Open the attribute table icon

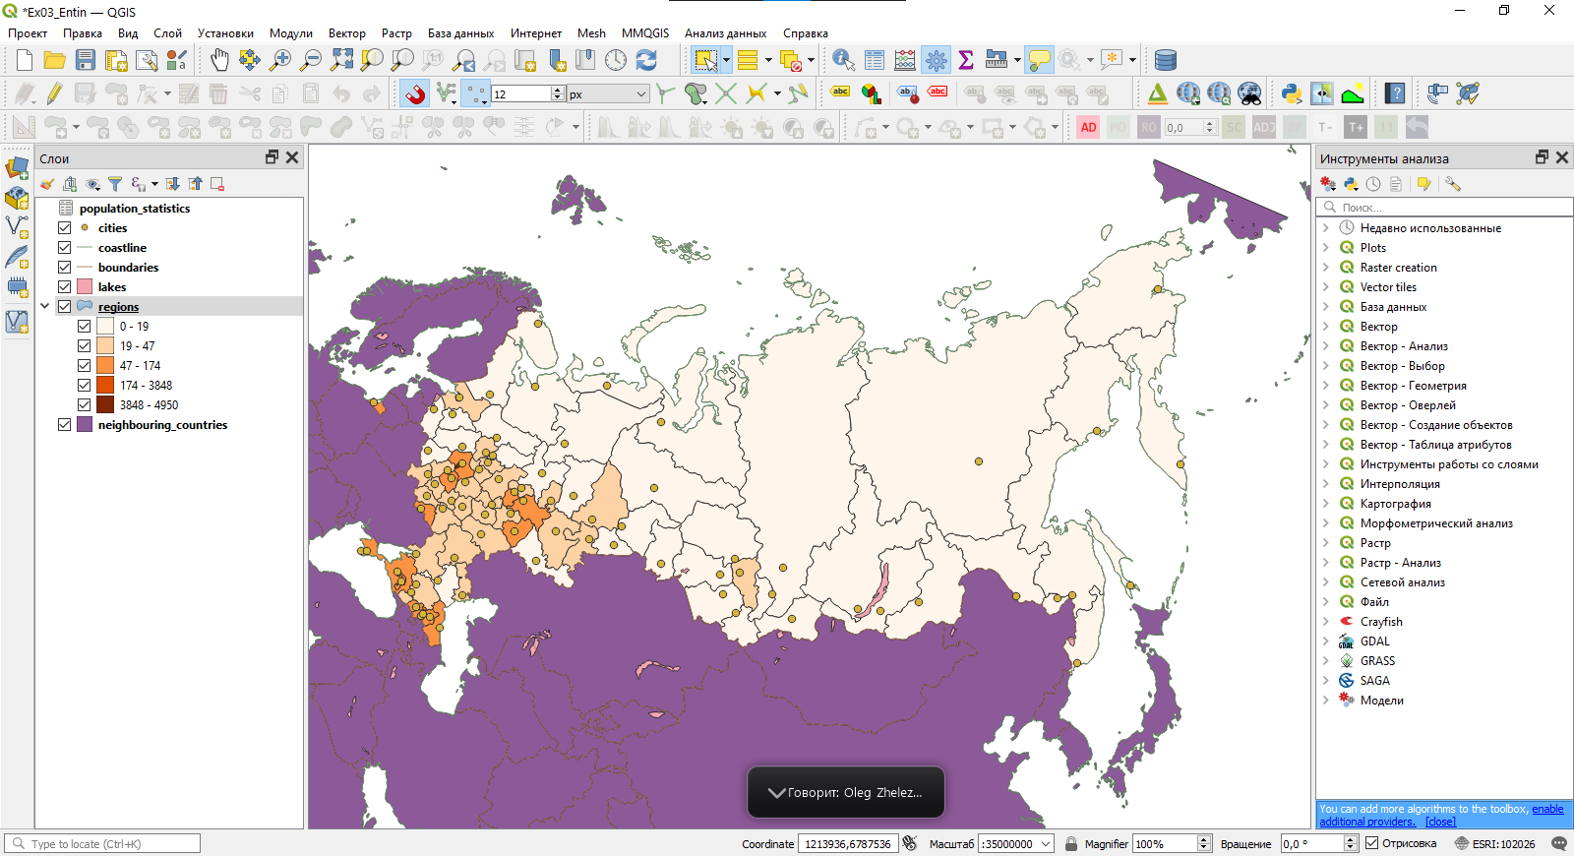(875, 60)
